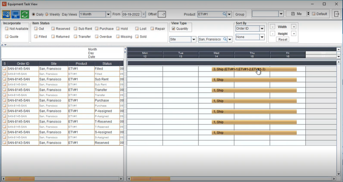Decrease height with the minus button
The height and width of the screenshot is (182, 343).
pyautogui.click(x=272, y=34)
